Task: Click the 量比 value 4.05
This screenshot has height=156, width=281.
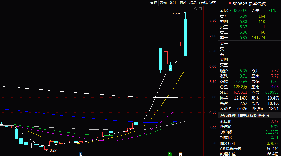Action: (x=275, y=87)
